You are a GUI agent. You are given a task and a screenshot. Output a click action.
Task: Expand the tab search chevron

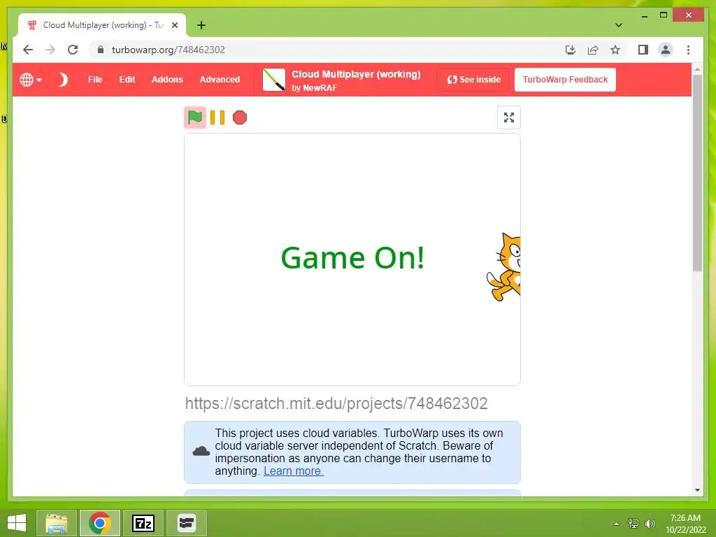(x=618, y=25)
